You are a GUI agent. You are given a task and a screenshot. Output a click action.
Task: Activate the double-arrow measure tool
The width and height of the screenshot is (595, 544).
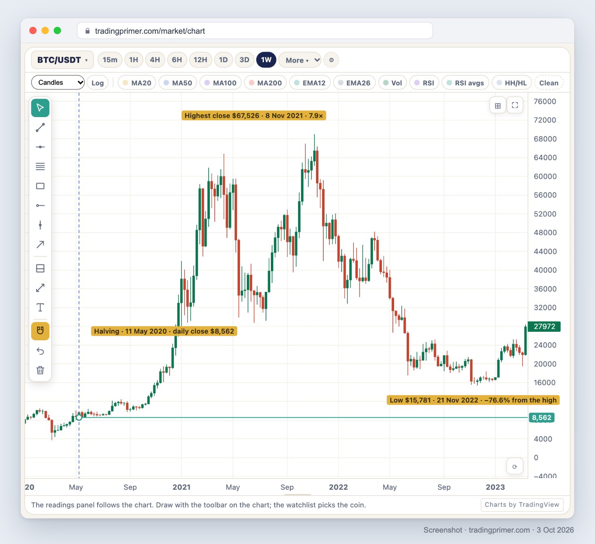click(x=40, y=288)
